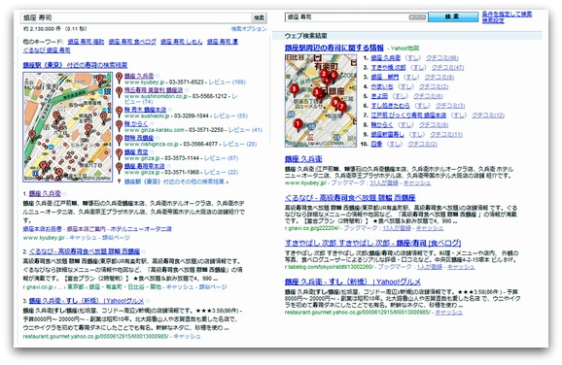This screenshot has width=562, height=365.
Task: Open 検索設定 link on right page
Action: [x=493, y=20]
